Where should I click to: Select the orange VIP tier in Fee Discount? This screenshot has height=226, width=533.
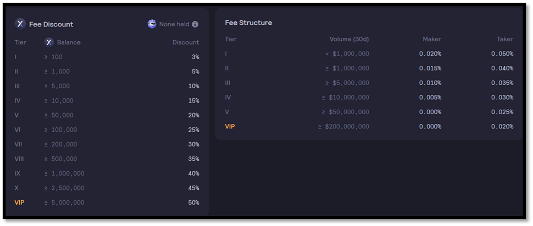click(x=20, y=202)
